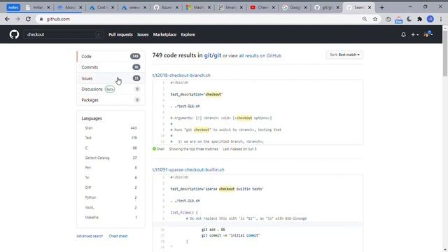Open the Extensions puzzle icon

(420, 19)
